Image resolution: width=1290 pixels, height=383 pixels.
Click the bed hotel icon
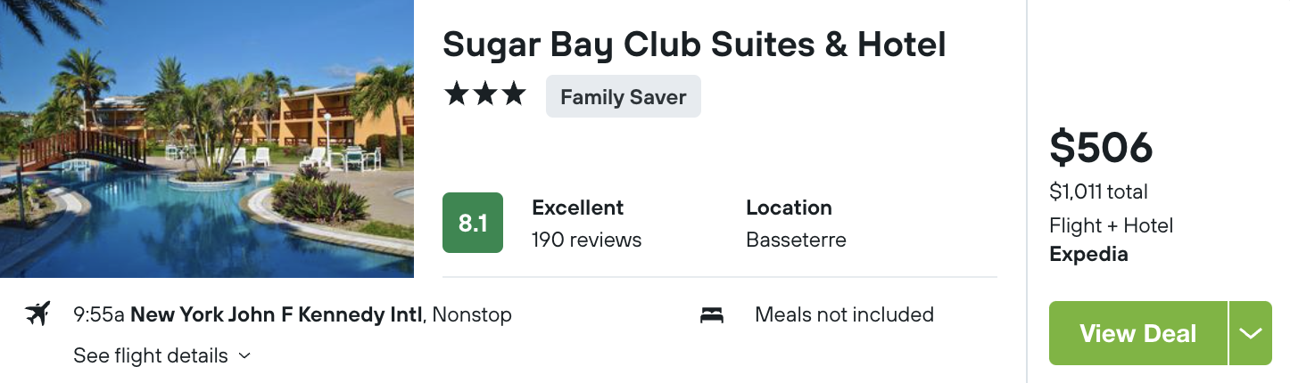(712, 315)
